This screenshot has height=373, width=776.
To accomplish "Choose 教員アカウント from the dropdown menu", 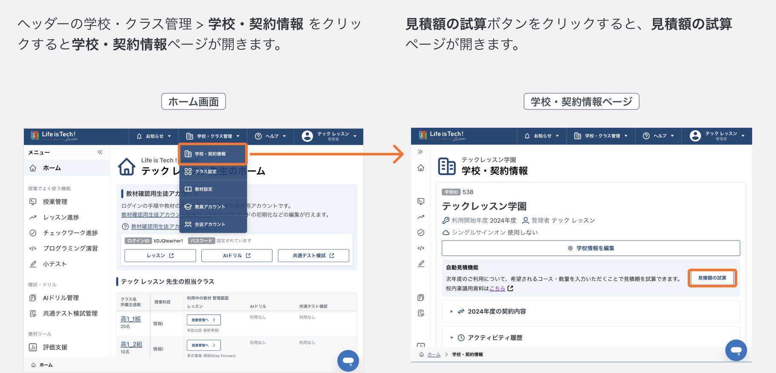I will tap(213, 207).
